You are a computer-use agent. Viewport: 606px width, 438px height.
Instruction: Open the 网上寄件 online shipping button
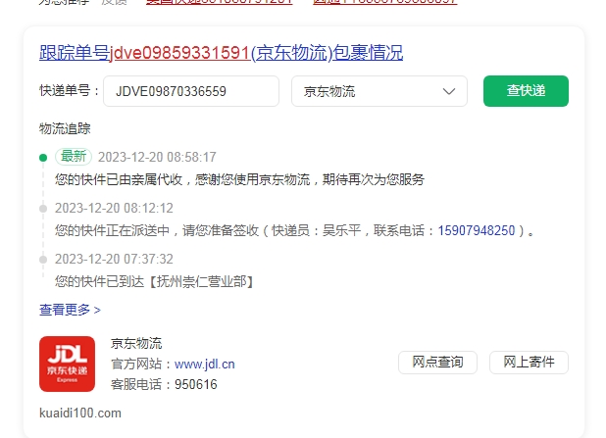pyautogui.click(x=529, y=363)
